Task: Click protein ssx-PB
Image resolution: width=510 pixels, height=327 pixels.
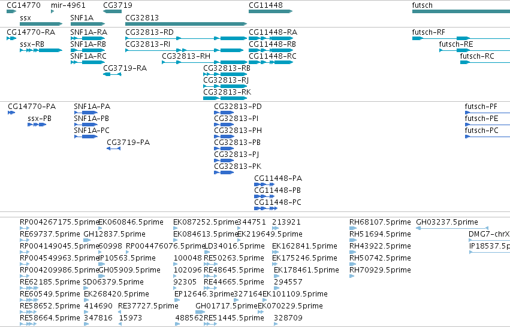Action: pos(37,125)
